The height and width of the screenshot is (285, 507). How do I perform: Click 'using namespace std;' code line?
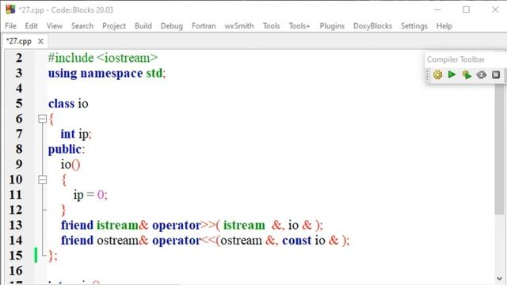click(107, 74)
